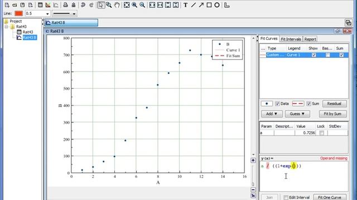357x200 pixels.
Task: Click the minus zoom button beside graph
Action: point(253,189)
